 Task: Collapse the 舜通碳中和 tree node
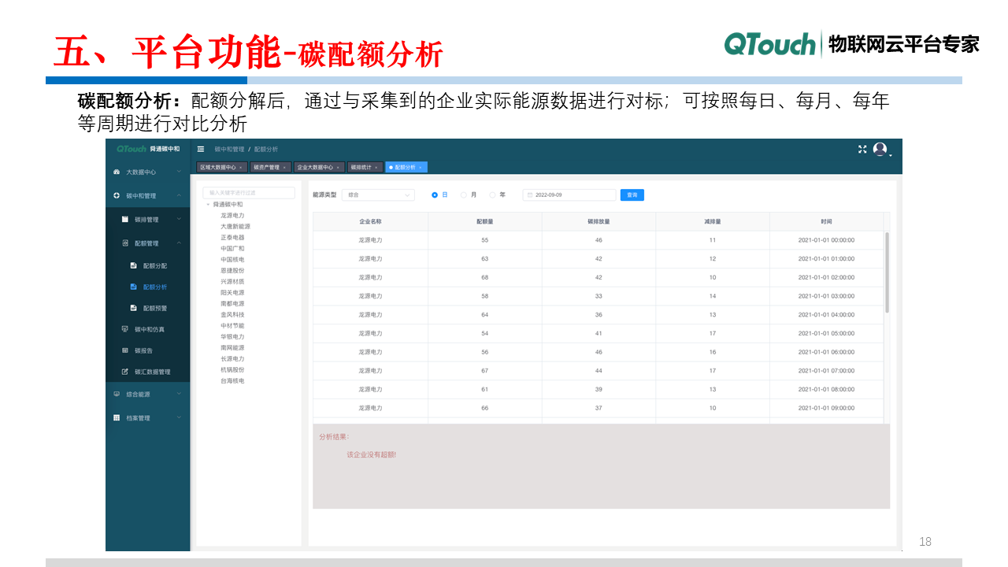(208, 205)
